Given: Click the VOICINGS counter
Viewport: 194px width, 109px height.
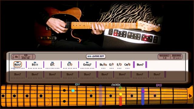Looking at the screenshot, I should [176, 57].
